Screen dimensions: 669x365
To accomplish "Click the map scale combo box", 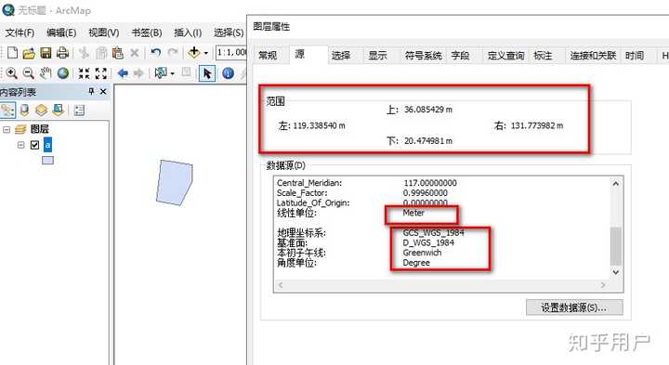I will [230, 52].
